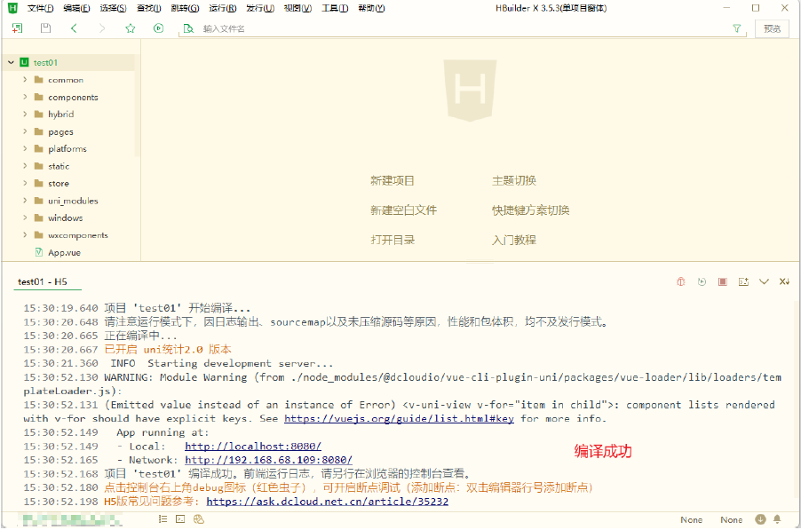This screenshot has height=530, width=801.
Task: Click the first None status bar entry
Action: pyautogui.click(x=691, y=519)
